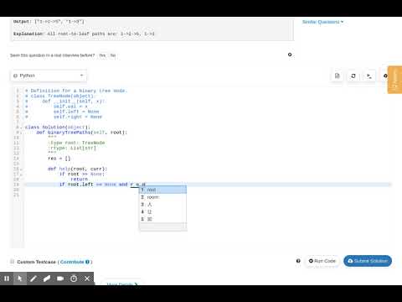Click the help question mark near Run Code

click(298, 261)
